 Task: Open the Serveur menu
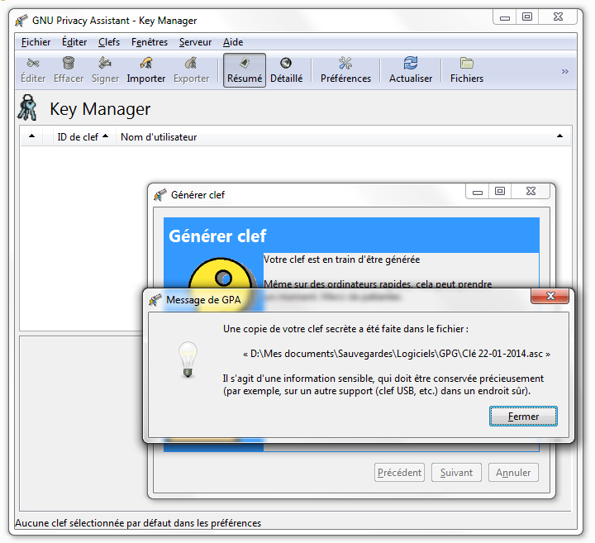pyautogui.click(x=195, y=42)
